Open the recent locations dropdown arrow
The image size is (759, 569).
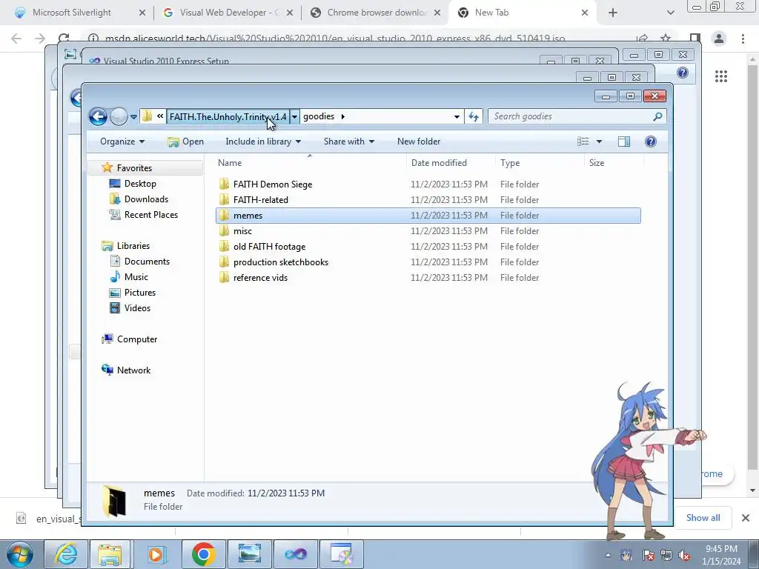point(133,116)
